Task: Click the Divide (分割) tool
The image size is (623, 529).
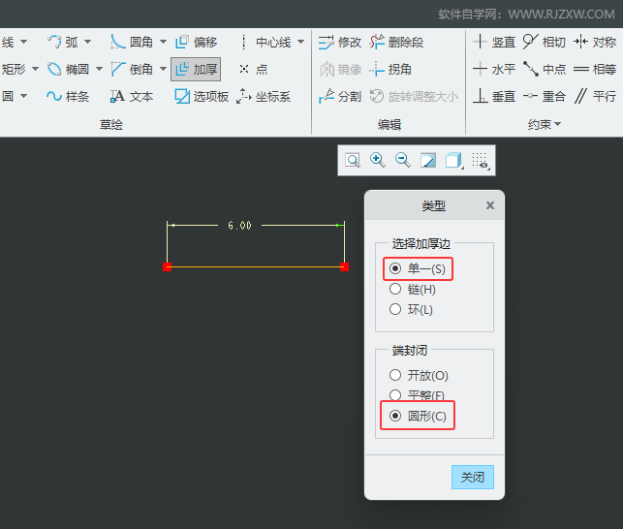Action: pyautogui.click(x=340, y=96)
